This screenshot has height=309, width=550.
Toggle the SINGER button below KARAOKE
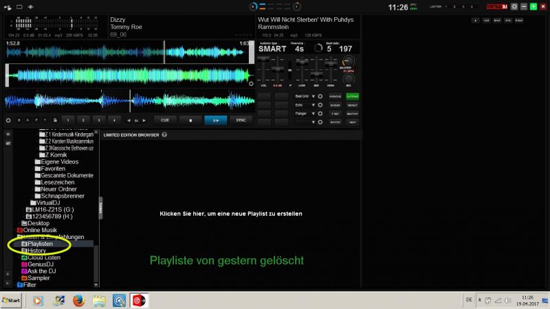click(x=335, y=105)
